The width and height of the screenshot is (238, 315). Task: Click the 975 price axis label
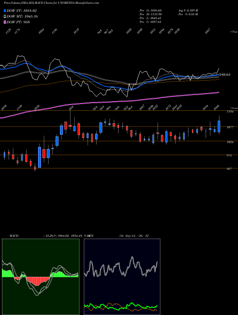229,156
